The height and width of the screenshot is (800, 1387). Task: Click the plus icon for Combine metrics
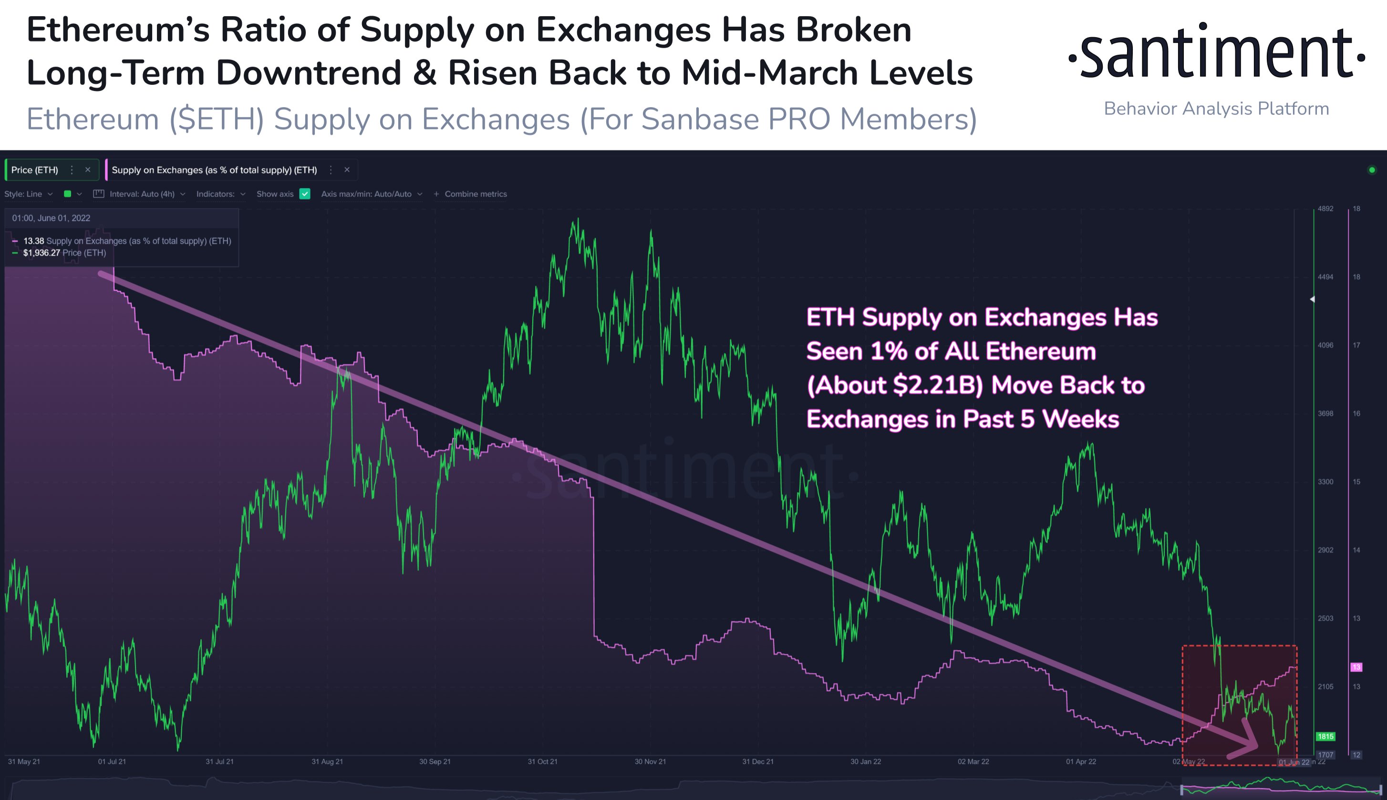pyautogui.click(x=436, y=194)
